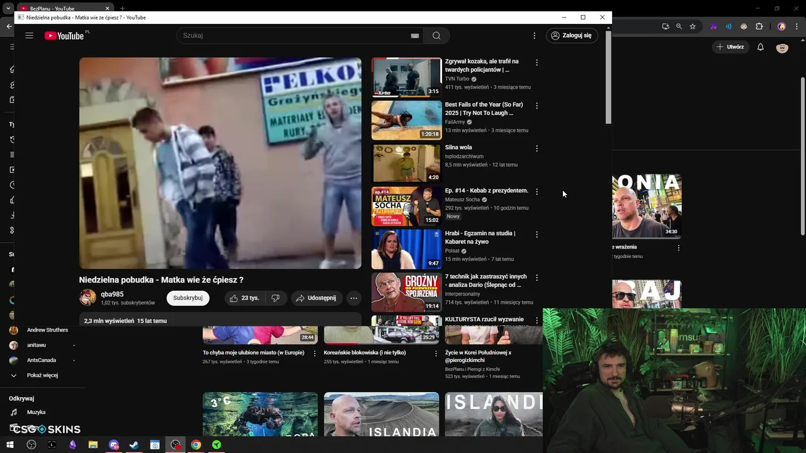Click the install app icon in address bar
Viewport: 806px width, 453px height.
(x=665, y=26)
